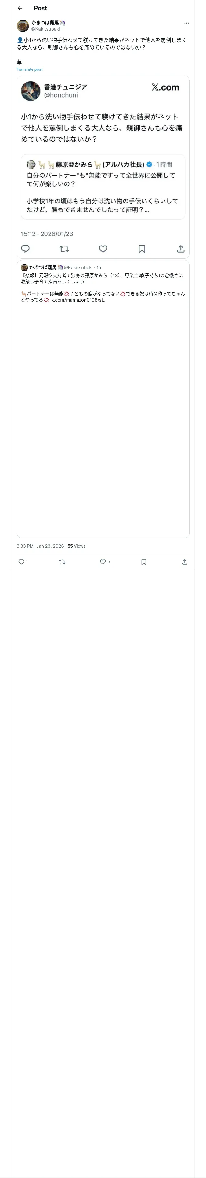The width and height of the screenshot is (206, 1178).
Task: Open かきつば翔馬's display name at the post top
Action: coord(45,22)
